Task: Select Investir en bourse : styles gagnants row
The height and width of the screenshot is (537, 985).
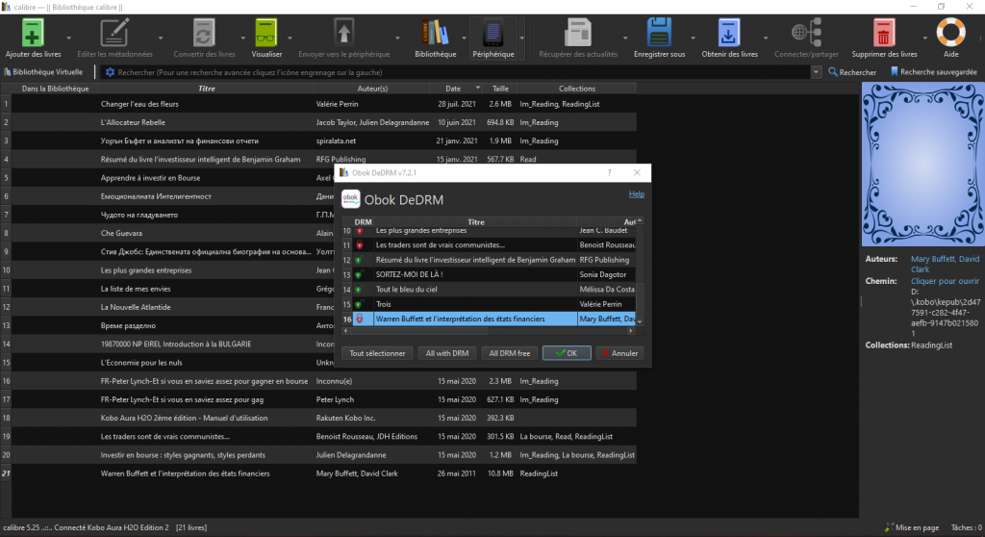Action: pos(323,454)
